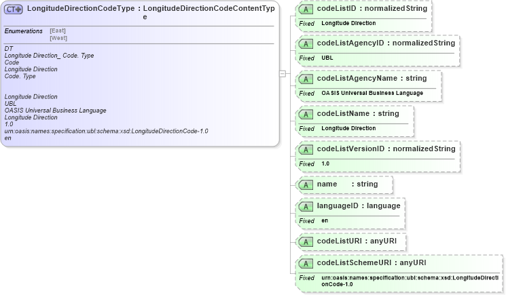
Task: Click the A icon beside languageID
Action: point(306,207)
